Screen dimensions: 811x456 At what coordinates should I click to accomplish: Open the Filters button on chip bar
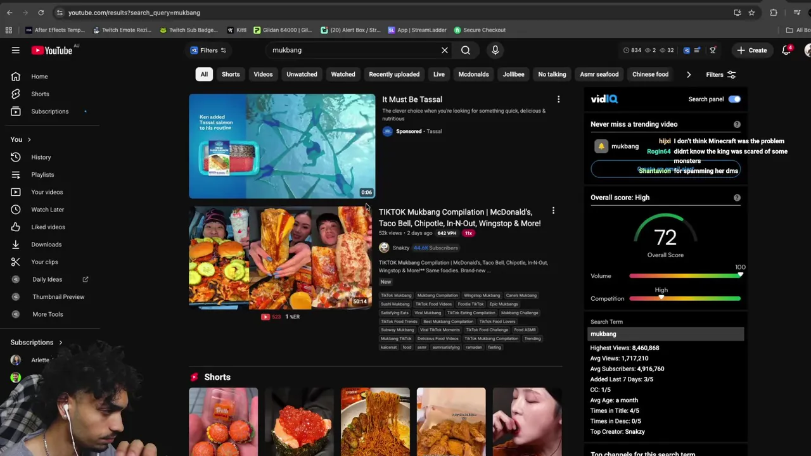tap(721, 75)
